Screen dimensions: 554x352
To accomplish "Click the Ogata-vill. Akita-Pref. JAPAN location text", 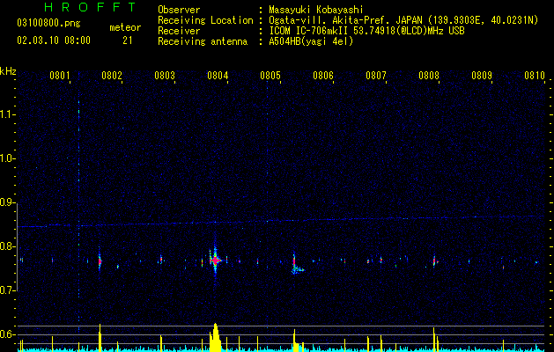I will (403, 20).
